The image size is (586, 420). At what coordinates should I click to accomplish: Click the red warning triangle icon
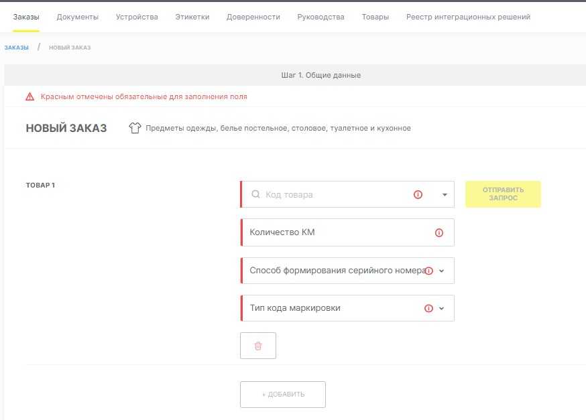[x=30, y=96]
